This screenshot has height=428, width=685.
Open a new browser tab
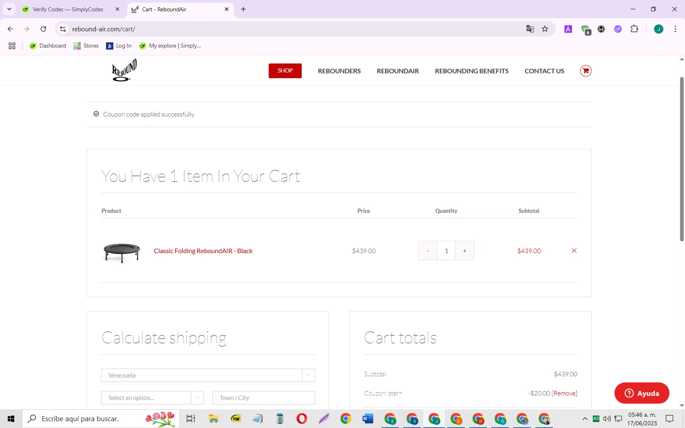pyautogui.click(x=243, y=9)
